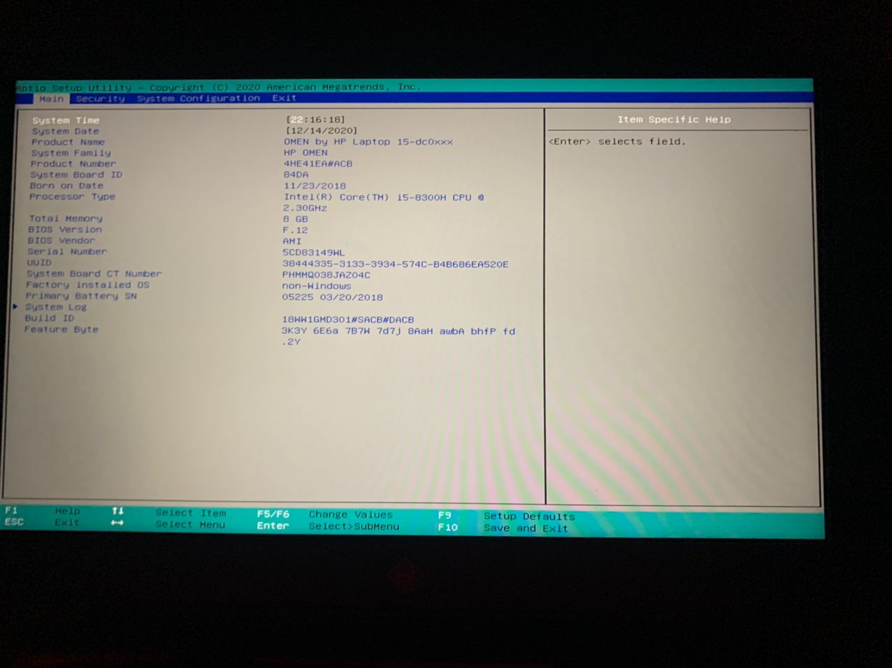This screenshot has width=892, height=668.
Task: Click the Aptio Setup Utility title text
Action: (x=219, y=87)
